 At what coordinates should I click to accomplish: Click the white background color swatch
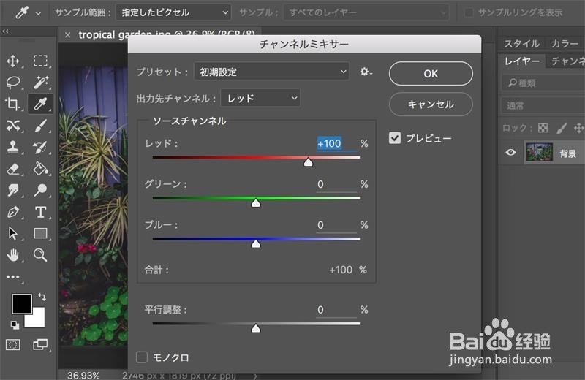click(39, 321)
